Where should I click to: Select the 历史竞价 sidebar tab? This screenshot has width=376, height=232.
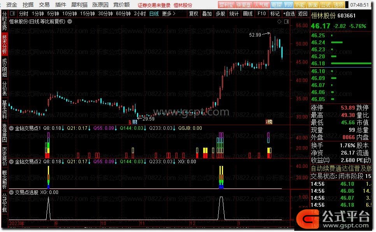tap(5, 156)
